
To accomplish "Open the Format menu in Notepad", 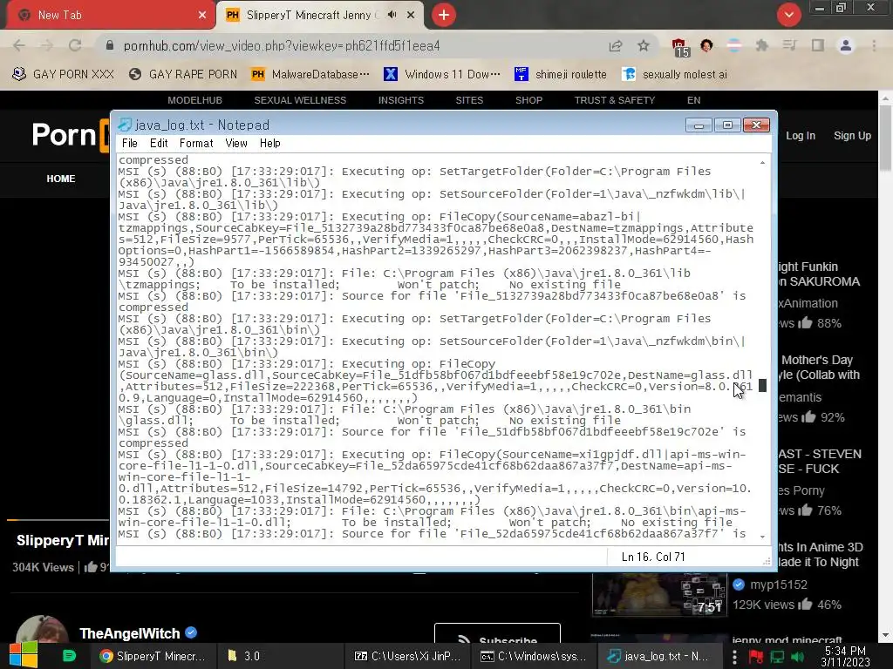I will [196, 144].
